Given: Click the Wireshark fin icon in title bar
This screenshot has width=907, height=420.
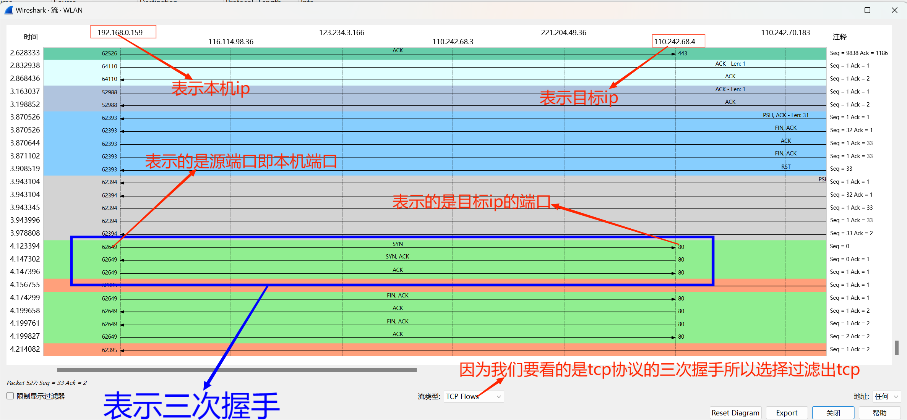Looking at the screenshot, I should [8, 10].
